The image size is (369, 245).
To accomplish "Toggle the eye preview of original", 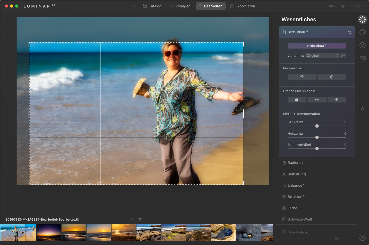I will pyautogui.click(x=343, y=6).
